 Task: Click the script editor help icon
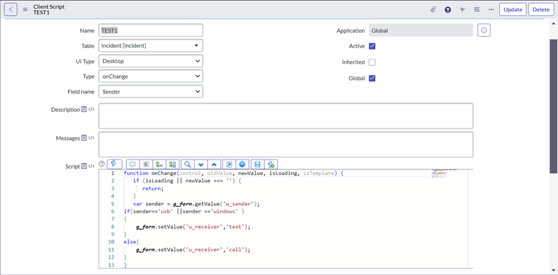click(x=102, y=164)
